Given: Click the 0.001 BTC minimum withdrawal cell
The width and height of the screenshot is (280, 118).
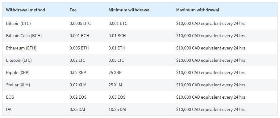Looking at the screenshot, I should pyautogui.click(x=118, y=23).
